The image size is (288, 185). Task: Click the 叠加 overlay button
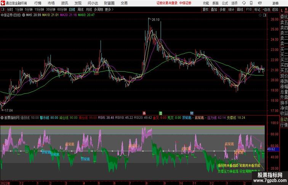[214, 9]
